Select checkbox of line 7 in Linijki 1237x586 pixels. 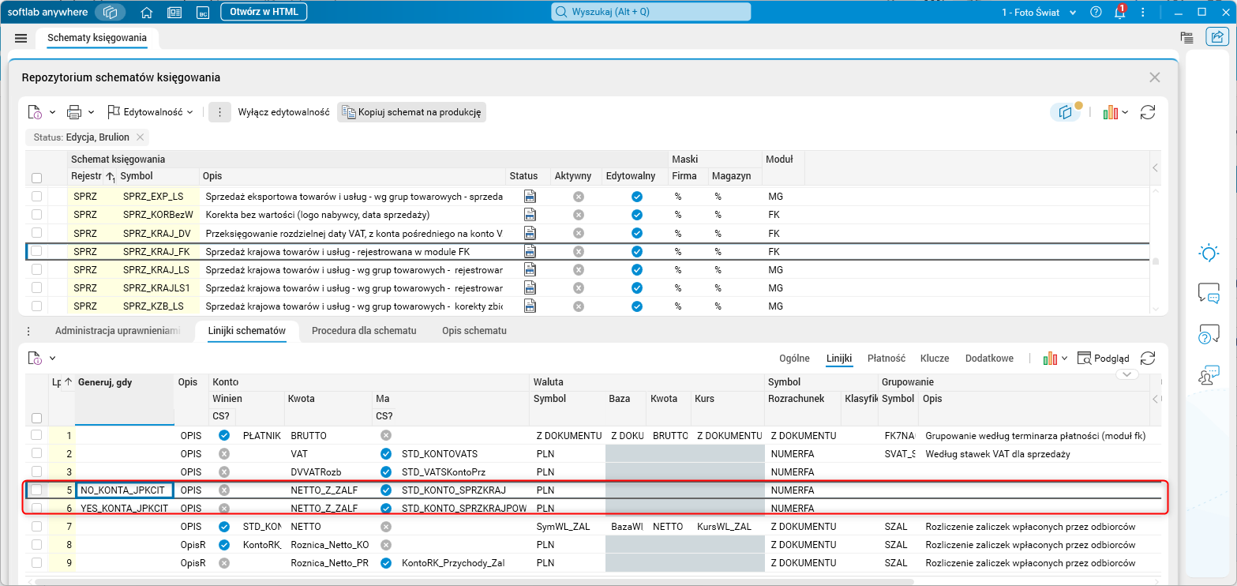(36, 526)
